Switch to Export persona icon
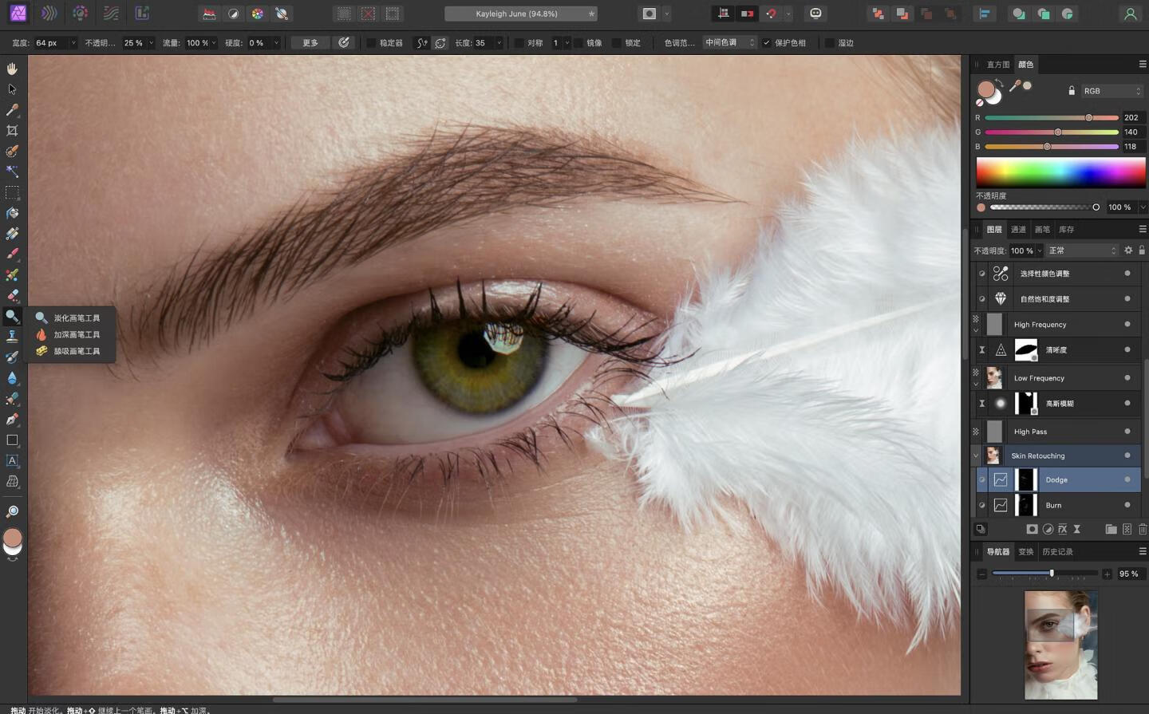Screen dimensions: 1149x714 coord(142,14)
